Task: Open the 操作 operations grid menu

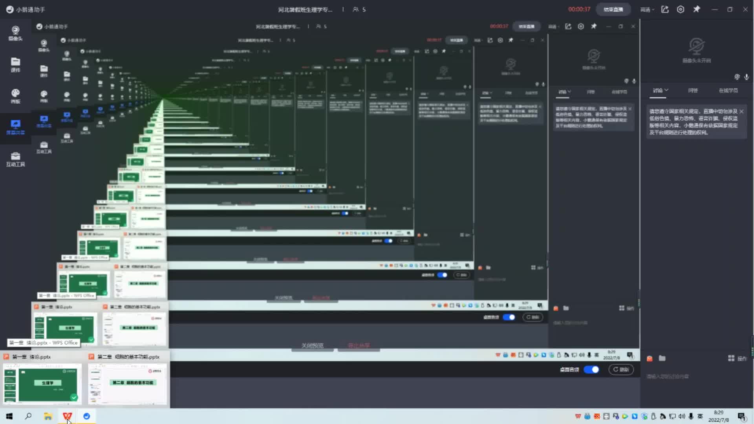Action: 737,358
